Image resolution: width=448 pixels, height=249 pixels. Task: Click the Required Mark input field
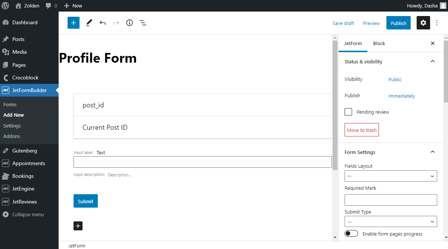click(x=391, y=200)
